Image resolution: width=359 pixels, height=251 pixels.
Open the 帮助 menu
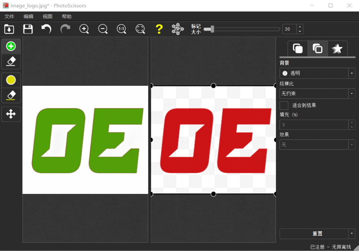coord(67,16)
